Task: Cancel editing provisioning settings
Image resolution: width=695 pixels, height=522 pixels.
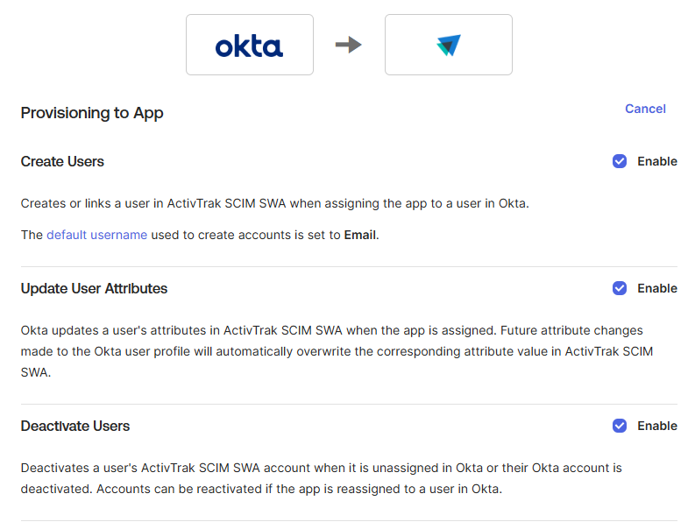Action: pyautogui.click(x=645, y=109)
